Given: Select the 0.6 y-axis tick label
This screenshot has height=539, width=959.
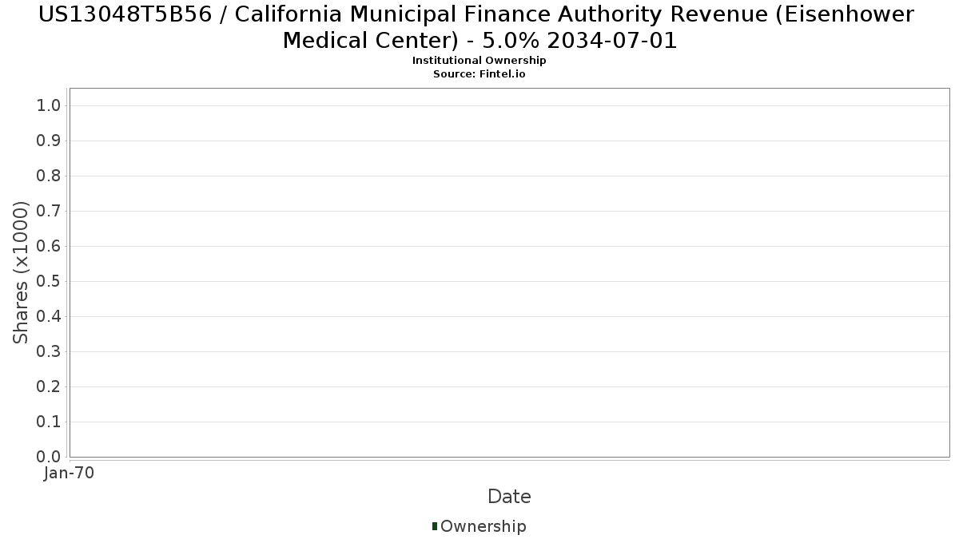Looking at the screenshot, I should (x=50, y=247).
